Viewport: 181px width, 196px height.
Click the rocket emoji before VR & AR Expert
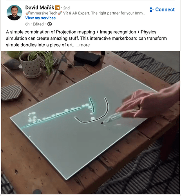[60, 13]
